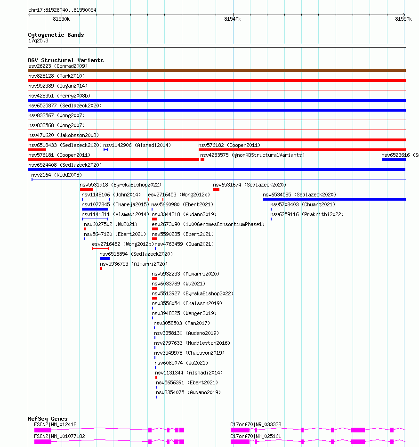Image resolution: width=419 pixels, height=447 pixels.
Task: Click the esv26223 (Conrad2009) variant label
Action: [x=58, y=66]
